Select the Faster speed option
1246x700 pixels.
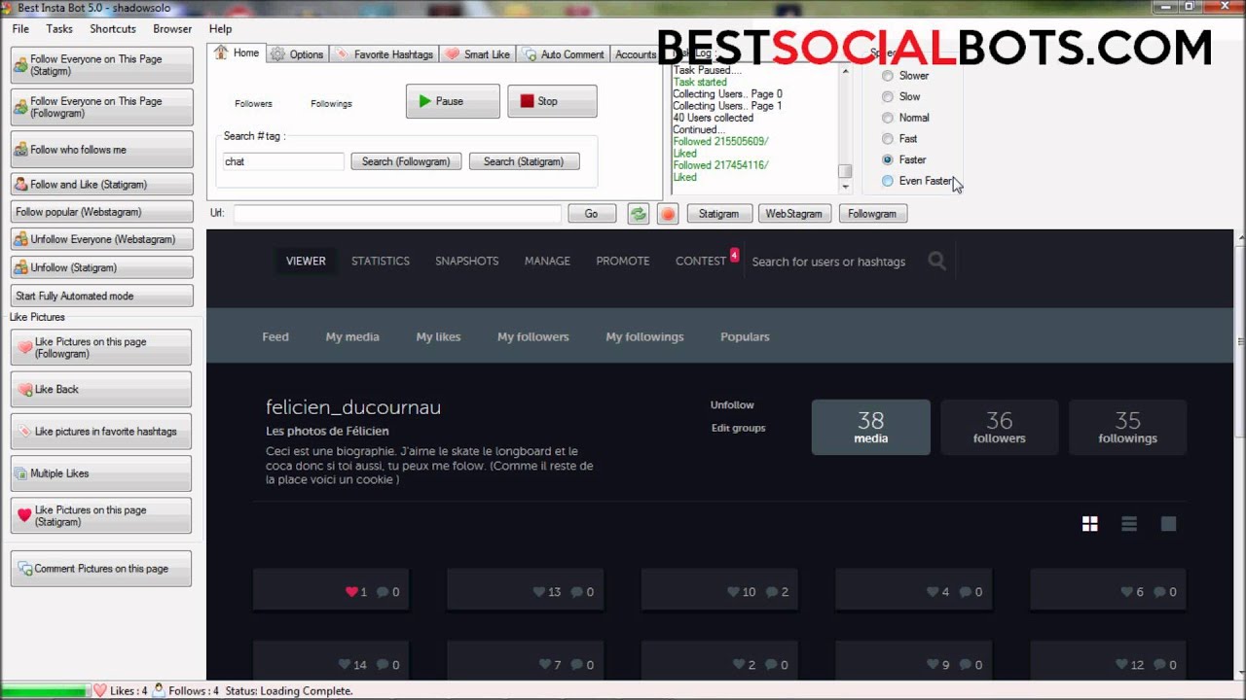[x=904, y=159]
